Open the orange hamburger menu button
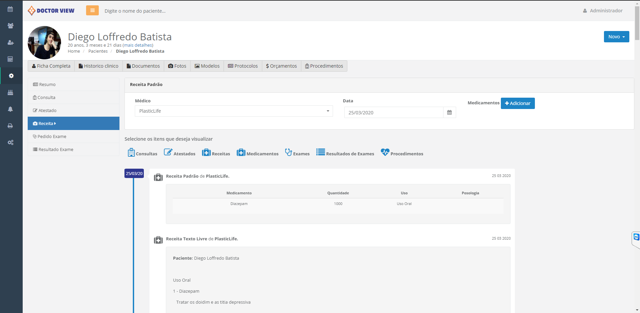640x313 pixels. [92, 11]
